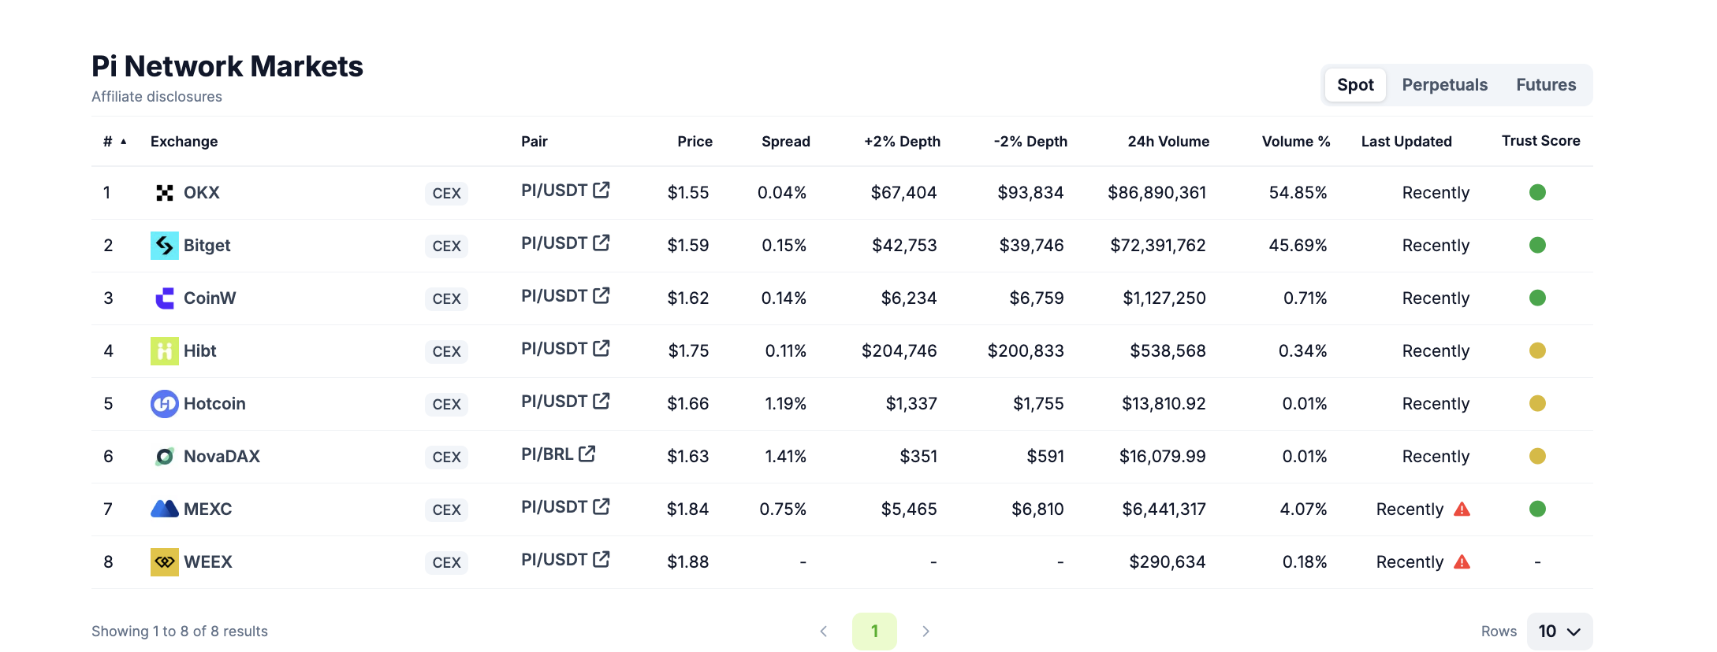Open the MEXC exchange name link
Image resolution: width=1717 pixels, height=652 pixels.
[208, 509]
